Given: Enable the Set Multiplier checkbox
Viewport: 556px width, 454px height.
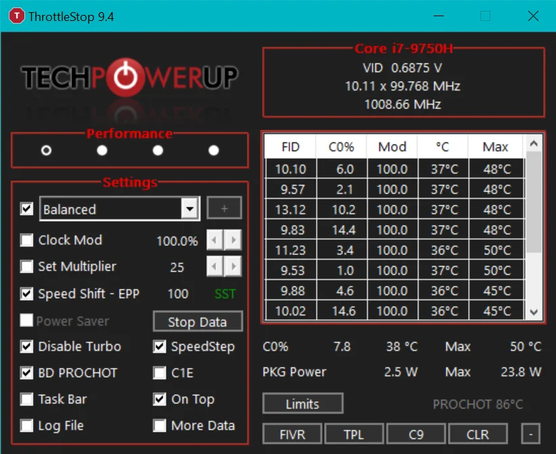Looking at the screenshot, I should click(26, 266).
